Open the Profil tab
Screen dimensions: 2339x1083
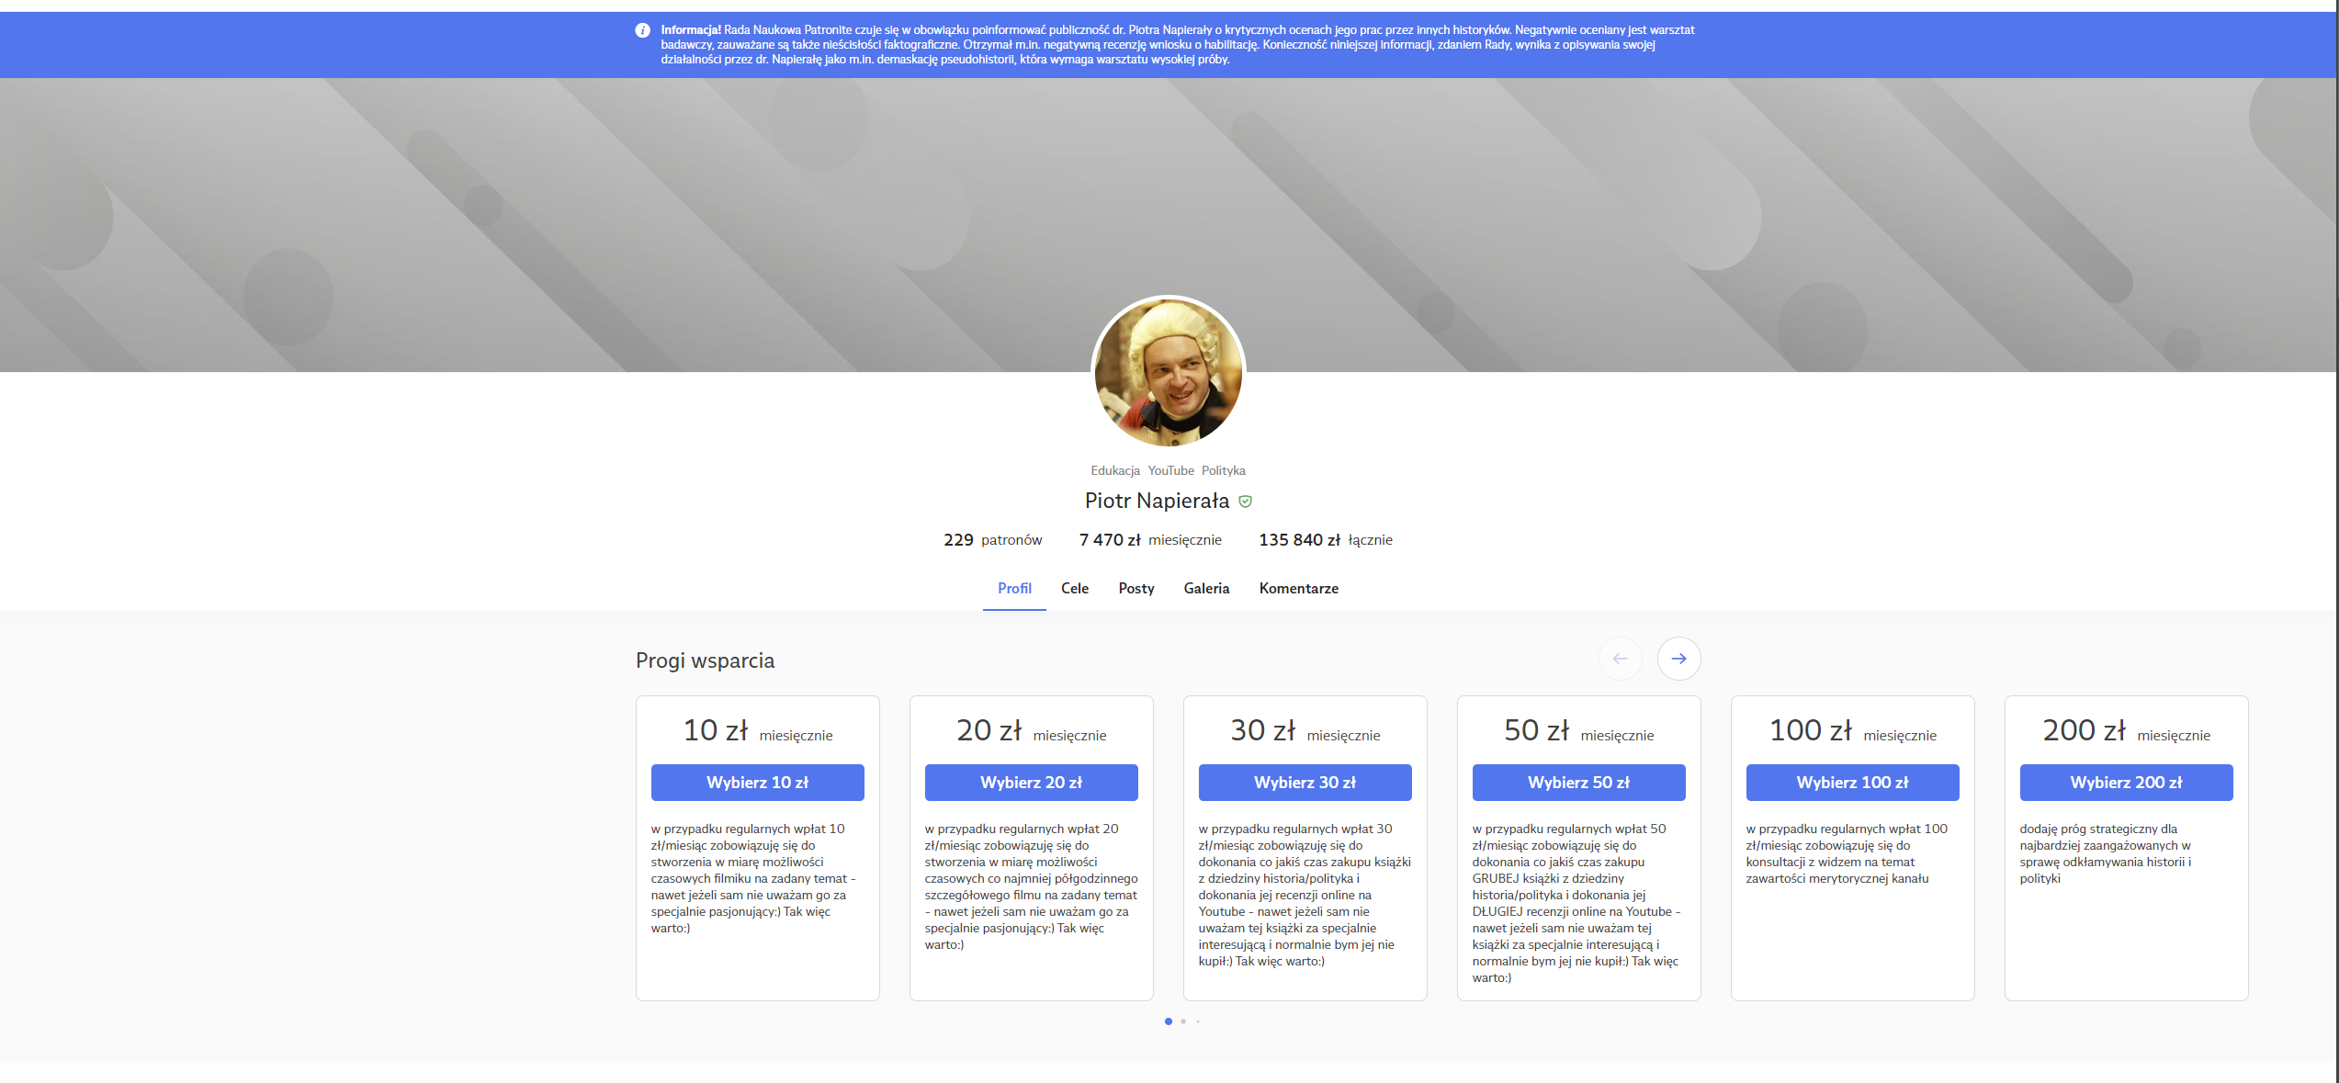(x=1014, y=589)
